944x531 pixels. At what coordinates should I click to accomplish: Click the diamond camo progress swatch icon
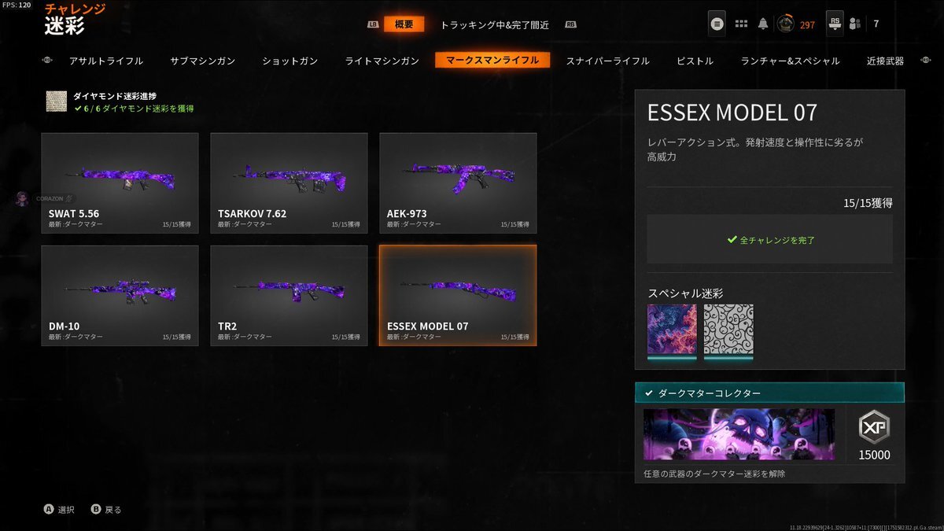57,101
